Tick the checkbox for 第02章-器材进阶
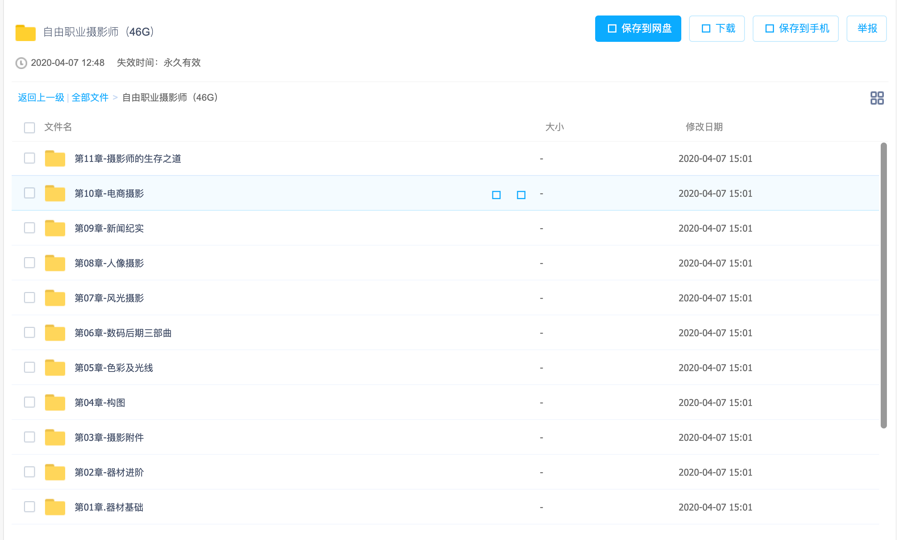Viewport: 897px width, 540px height. 29,472
